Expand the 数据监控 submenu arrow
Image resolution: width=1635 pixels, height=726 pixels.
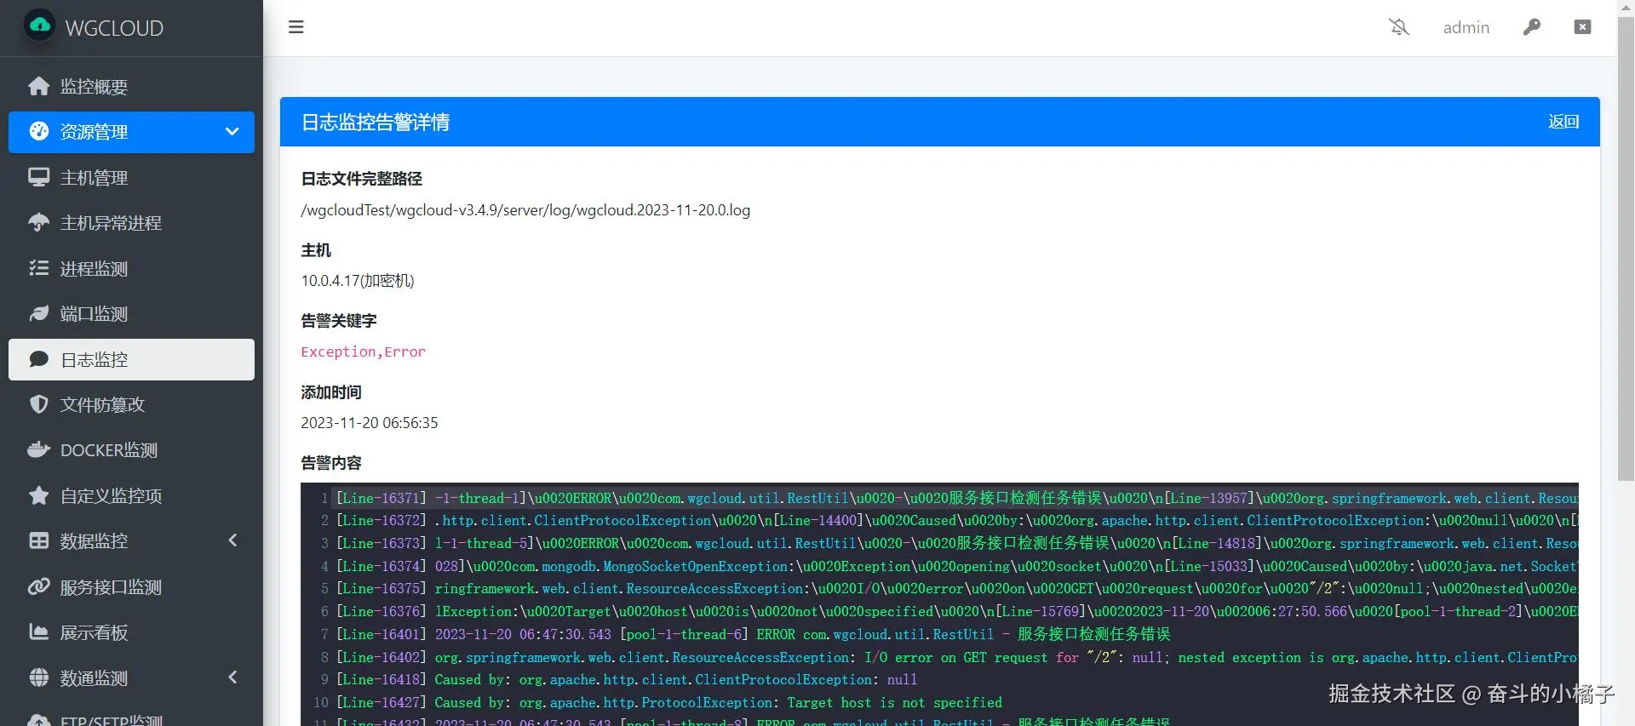(232, 540)
